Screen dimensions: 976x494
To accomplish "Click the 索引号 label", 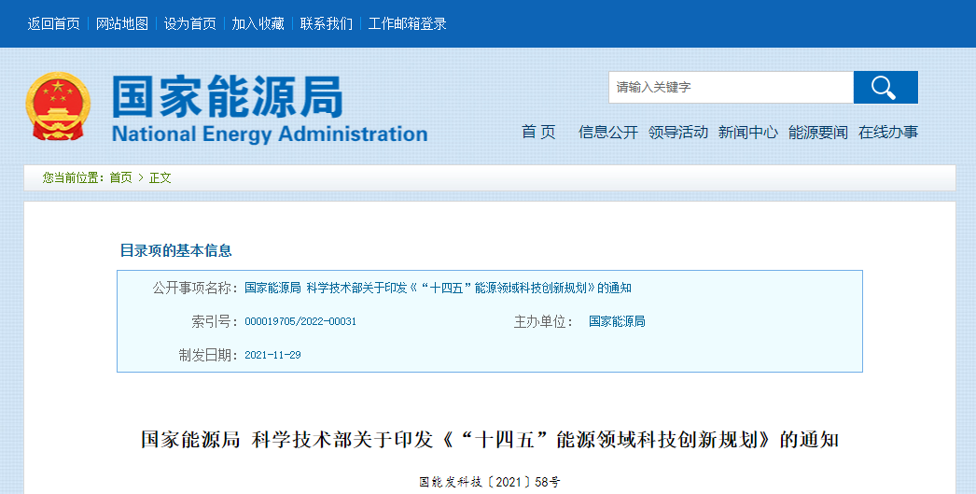I will coord(214,321).
